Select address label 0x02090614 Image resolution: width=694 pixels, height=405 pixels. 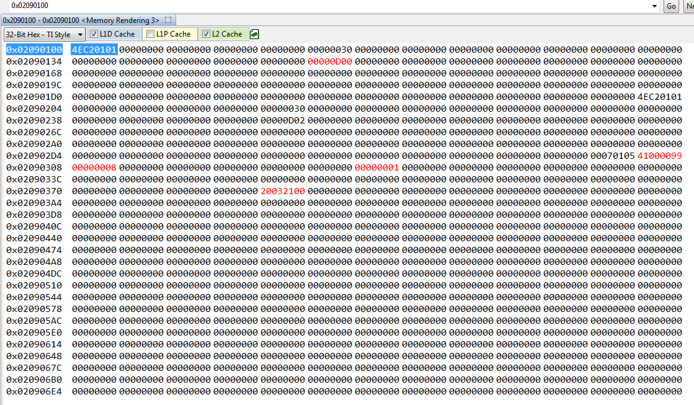click(34, 344)
